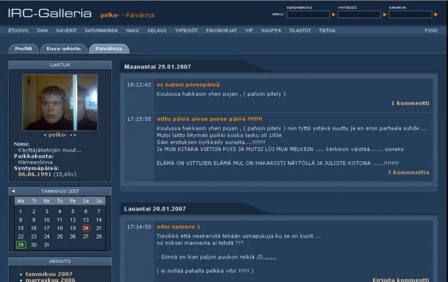The height and width of the screenshot is (282, 448).
Task: Focus the Nimimerkki search input
Action: pos(307,15)
